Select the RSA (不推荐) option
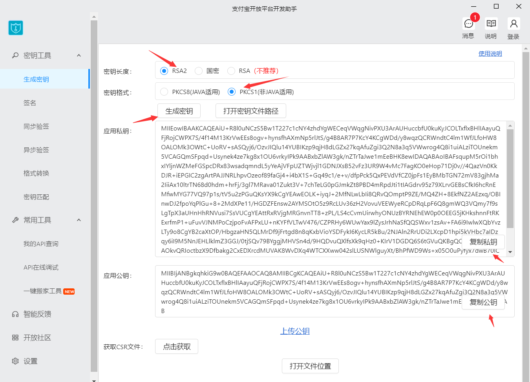 pos(231,71)
